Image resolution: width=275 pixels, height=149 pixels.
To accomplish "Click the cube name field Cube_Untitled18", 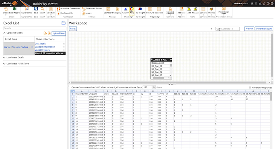I will pos(228,29).
